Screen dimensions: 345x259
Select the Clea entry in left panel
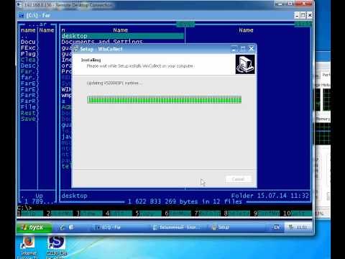click(x=28, y=60)
